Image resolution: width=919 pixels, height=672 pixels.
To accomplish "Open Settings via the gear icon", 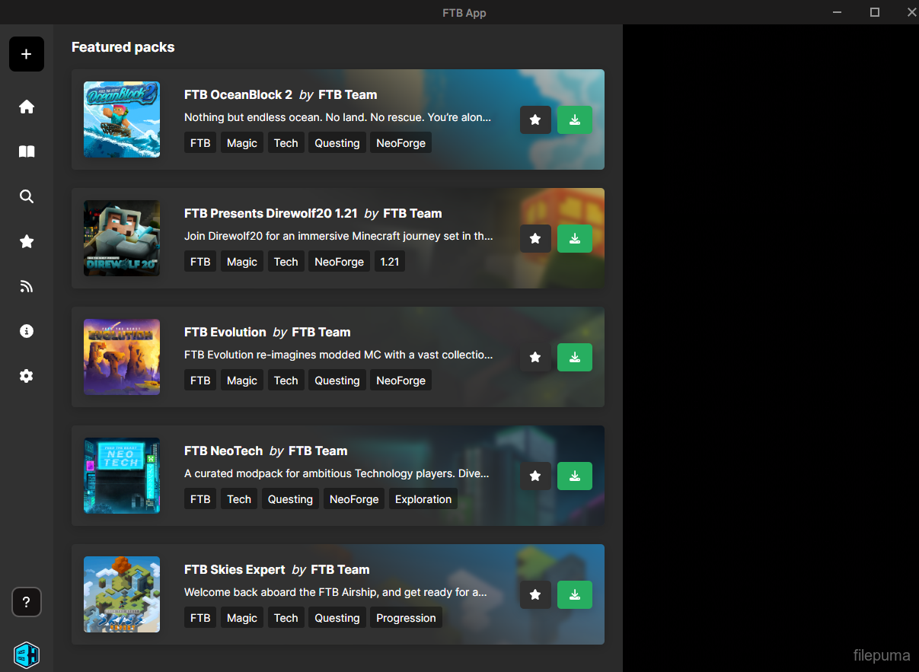I will (x=27, y=376).
